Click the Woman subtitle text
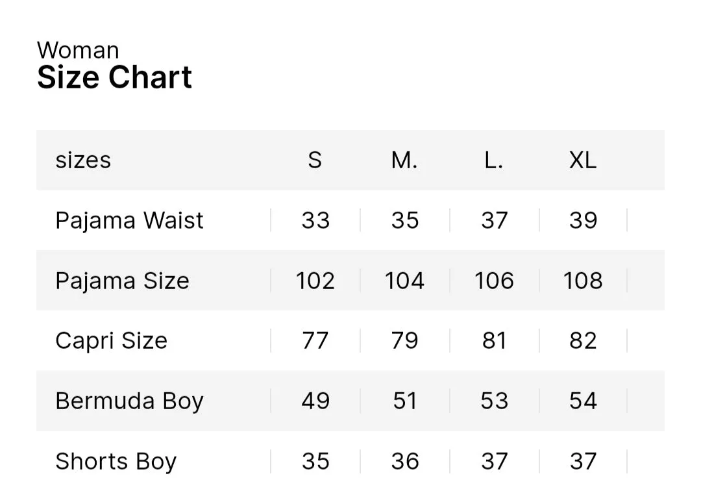Image resolution: width=701 pixels, height=491 pixels. coord(79,50)
